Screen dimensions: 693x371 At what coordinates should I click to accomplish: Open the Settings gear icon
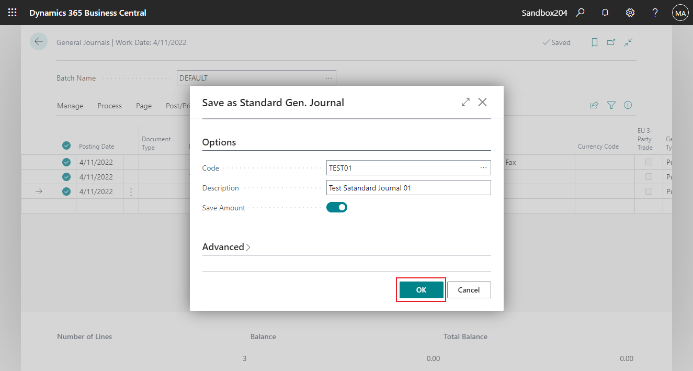tap(630, 12)
